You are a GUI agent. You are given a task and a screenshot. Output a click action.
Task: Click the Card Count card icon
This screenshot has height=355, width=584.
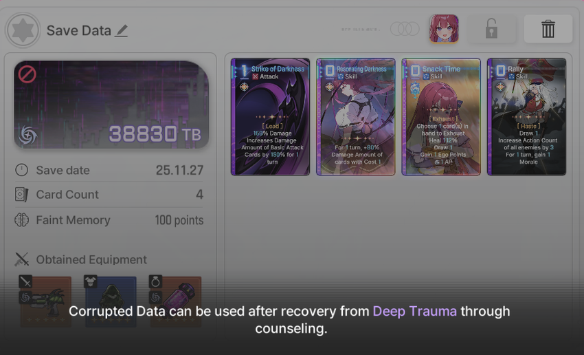tap(21, 195)
